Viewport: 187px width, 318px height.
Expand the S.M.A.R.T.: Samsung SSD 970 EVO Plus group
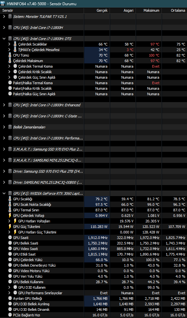[4, 149]
